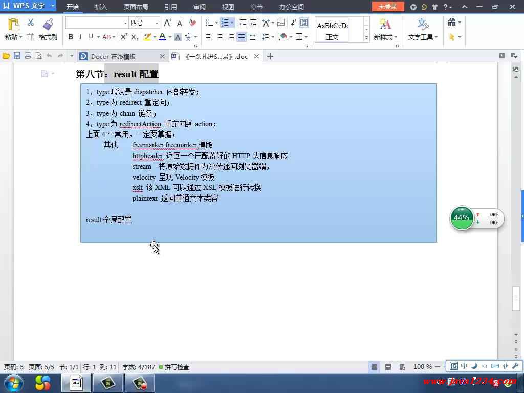The height and width of the screenshot is (393, 524).
Task: Select the 正文 style preview
Action: point(332,30)
